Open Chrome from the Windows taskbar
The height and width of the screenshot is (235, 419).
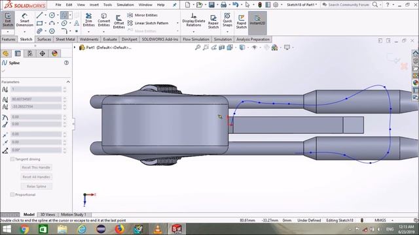pyautogui.click(x=24, y=229)
